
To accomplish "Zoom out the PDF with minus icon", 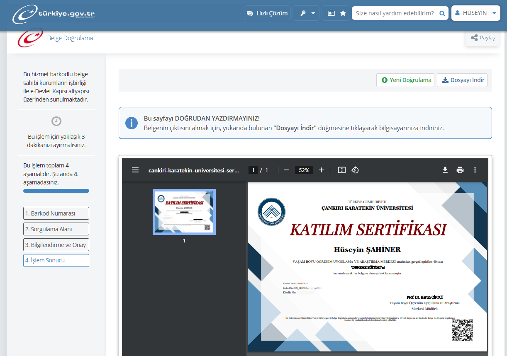I will pos(286,170).
